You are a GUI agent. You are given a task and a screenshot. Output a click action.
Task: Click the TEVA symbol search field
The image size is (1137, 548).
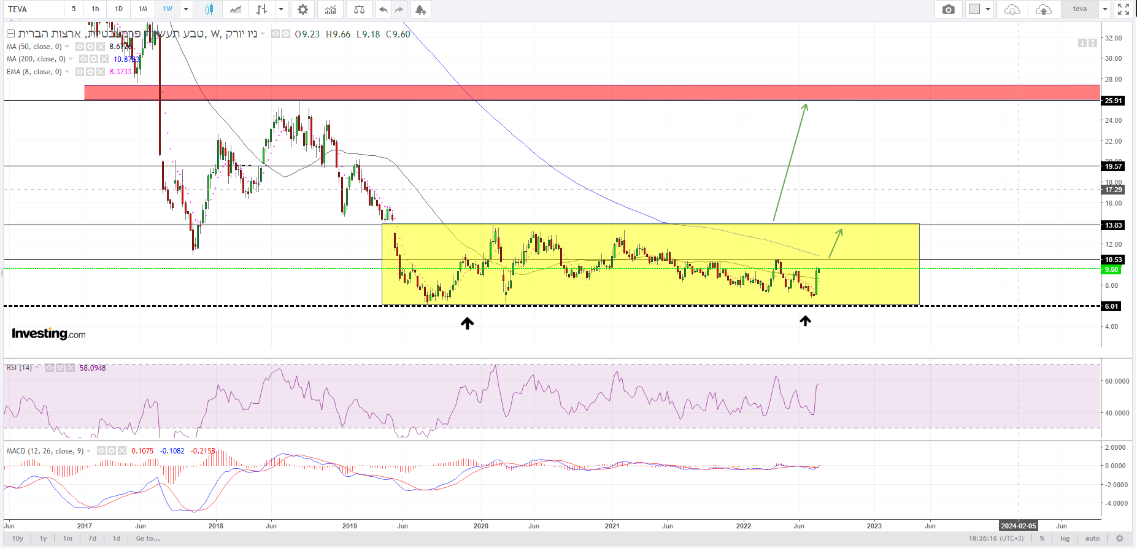tap(33, 9)
